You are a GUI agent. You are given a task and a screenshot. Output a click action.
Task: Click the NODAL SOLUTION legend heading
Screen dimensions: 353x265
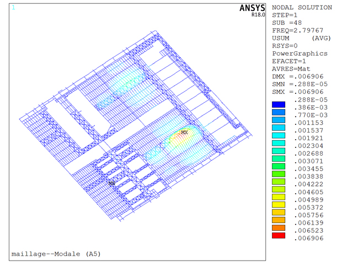pyautogui.click(x=302, y=8)
